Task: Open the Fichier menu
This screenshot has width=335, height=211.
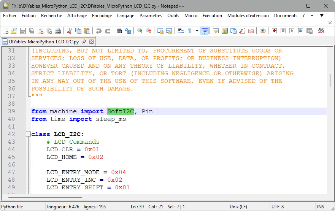Action: (10, 16)
